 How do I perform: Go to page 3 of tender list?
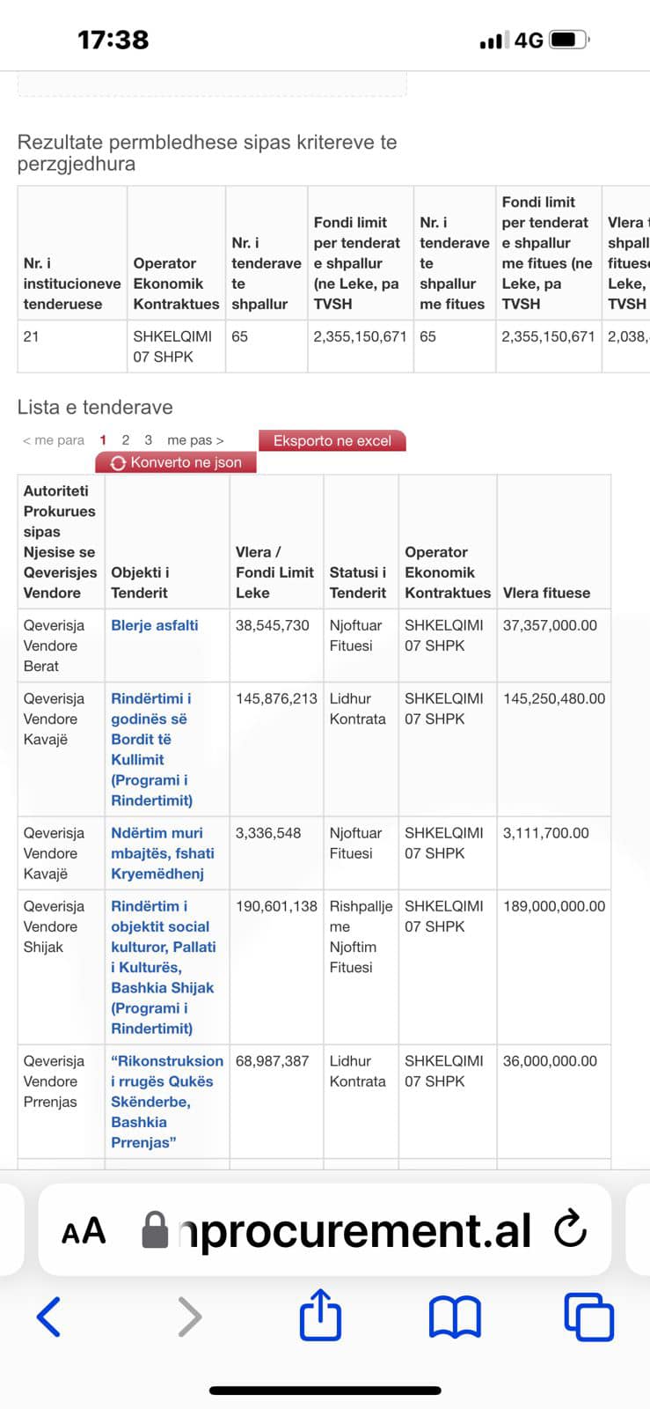(x=149, y=440)
